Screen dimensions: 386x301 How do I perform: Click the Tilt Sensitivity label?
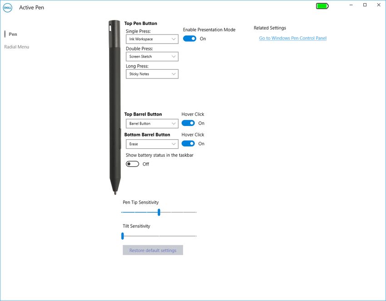point(136,226)
